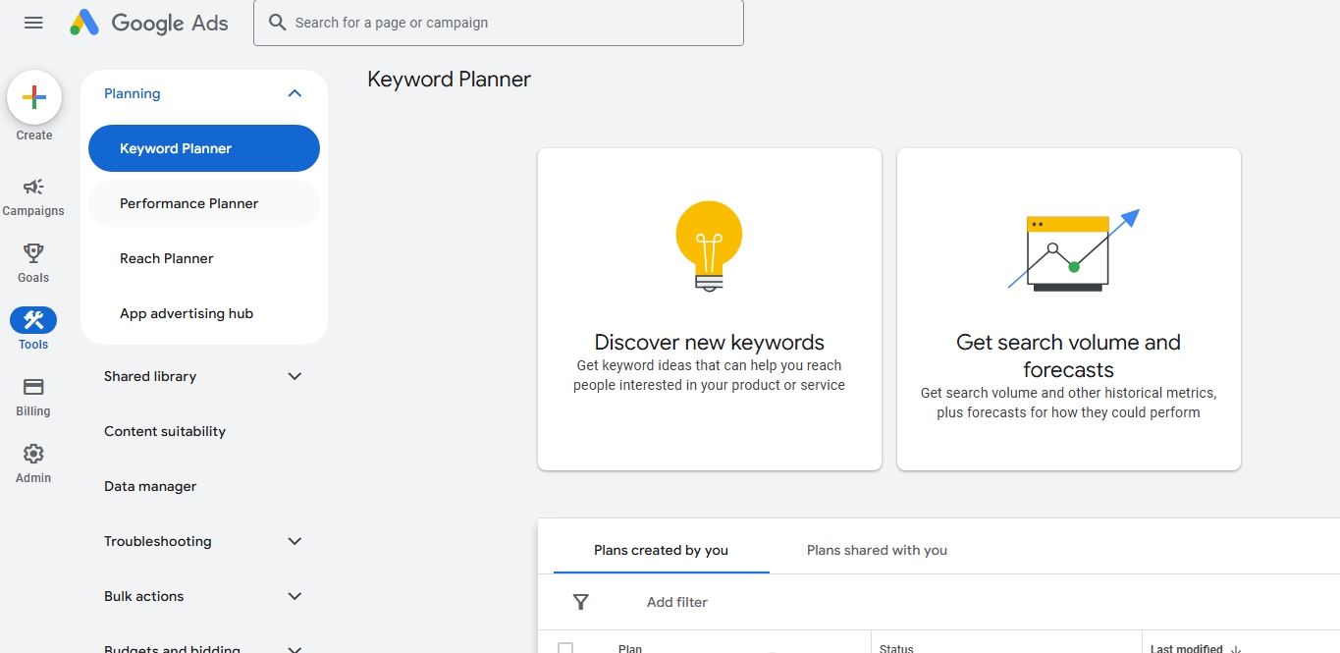
Task: Collapse the Planning section chevron
Action: pyautogui.click(x=295, y=93)
